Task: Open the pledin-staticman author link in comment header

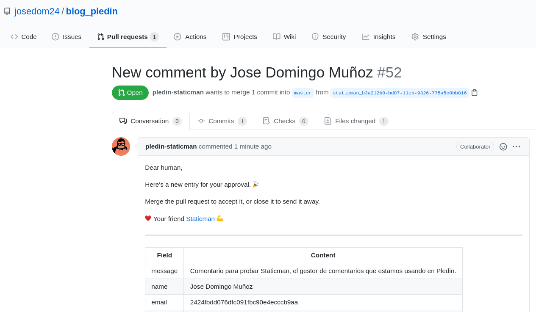Action: click(171, 146)
